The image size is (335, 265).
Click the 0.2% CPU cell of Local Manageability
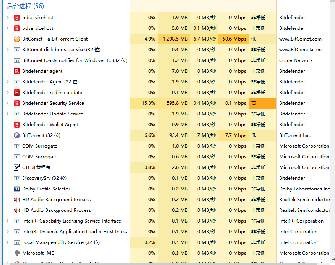(x=144, y=242)
